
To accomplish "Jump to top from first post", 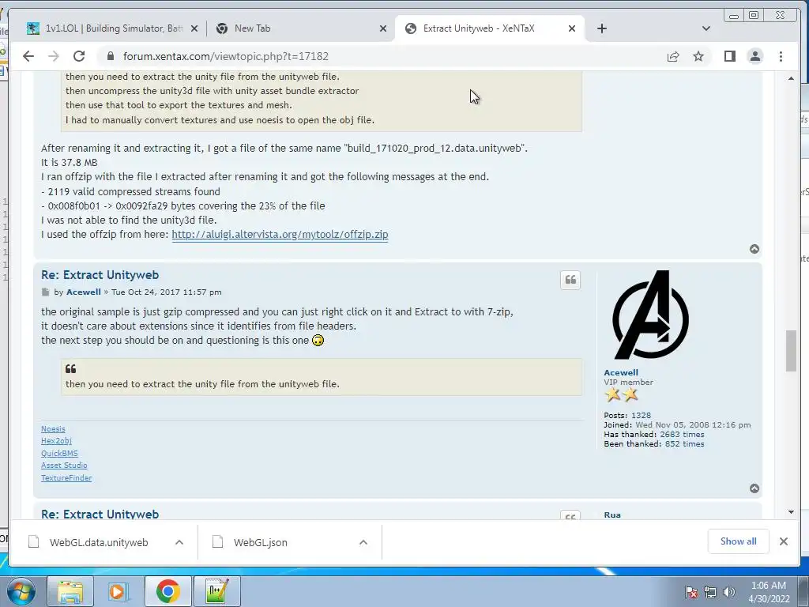I will pyautogui.click(x=754, y=249).
